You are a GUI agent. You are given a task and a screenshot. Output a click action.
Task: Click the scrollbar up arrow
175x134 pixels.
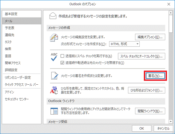(x=171, y=13)
